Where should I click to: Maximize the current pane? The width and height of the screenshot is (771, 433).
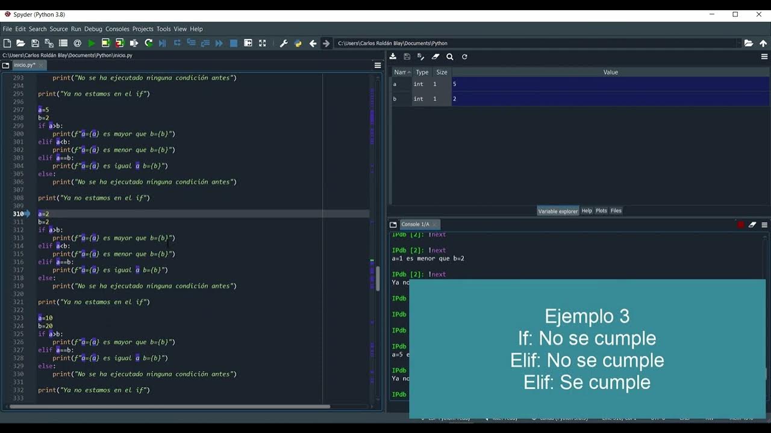[248, 43]
